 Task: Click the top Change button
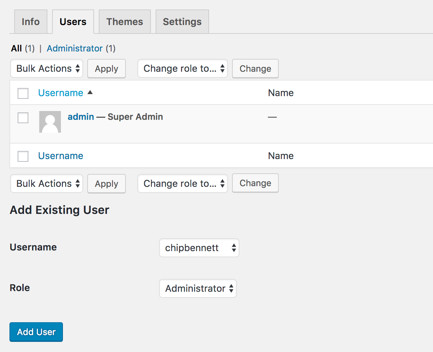click(x=255, y=69)
